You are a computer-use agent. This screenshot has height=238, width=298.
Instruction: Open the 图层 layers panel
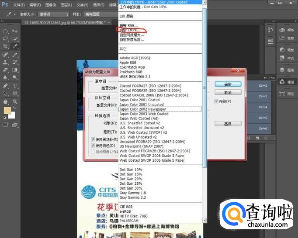(286, 70)
